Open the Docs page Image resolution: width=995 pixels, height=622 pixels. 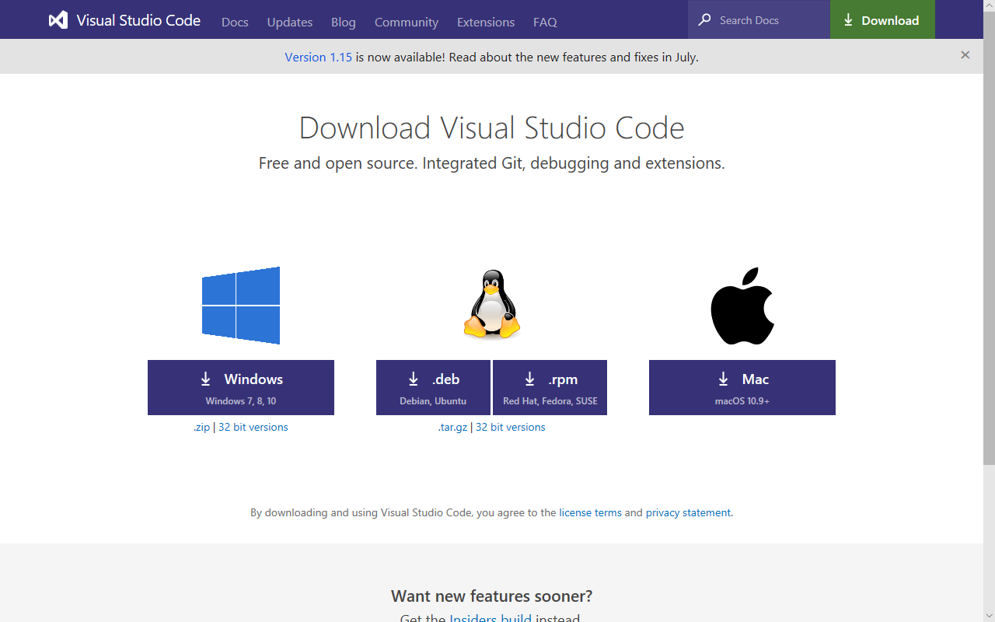click(235, 22)
